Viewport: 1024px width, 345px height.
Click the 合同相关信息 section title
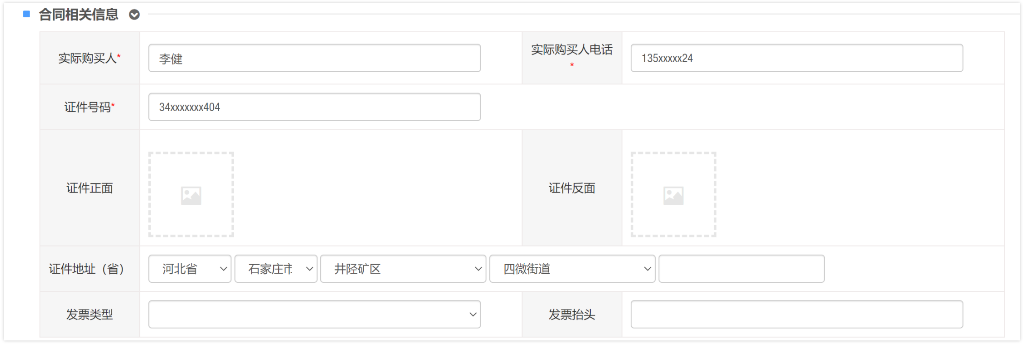tap(79, 15)
